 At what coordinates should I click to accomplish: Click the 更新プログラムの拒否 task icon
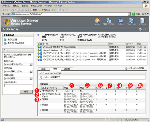coord(5,43)
